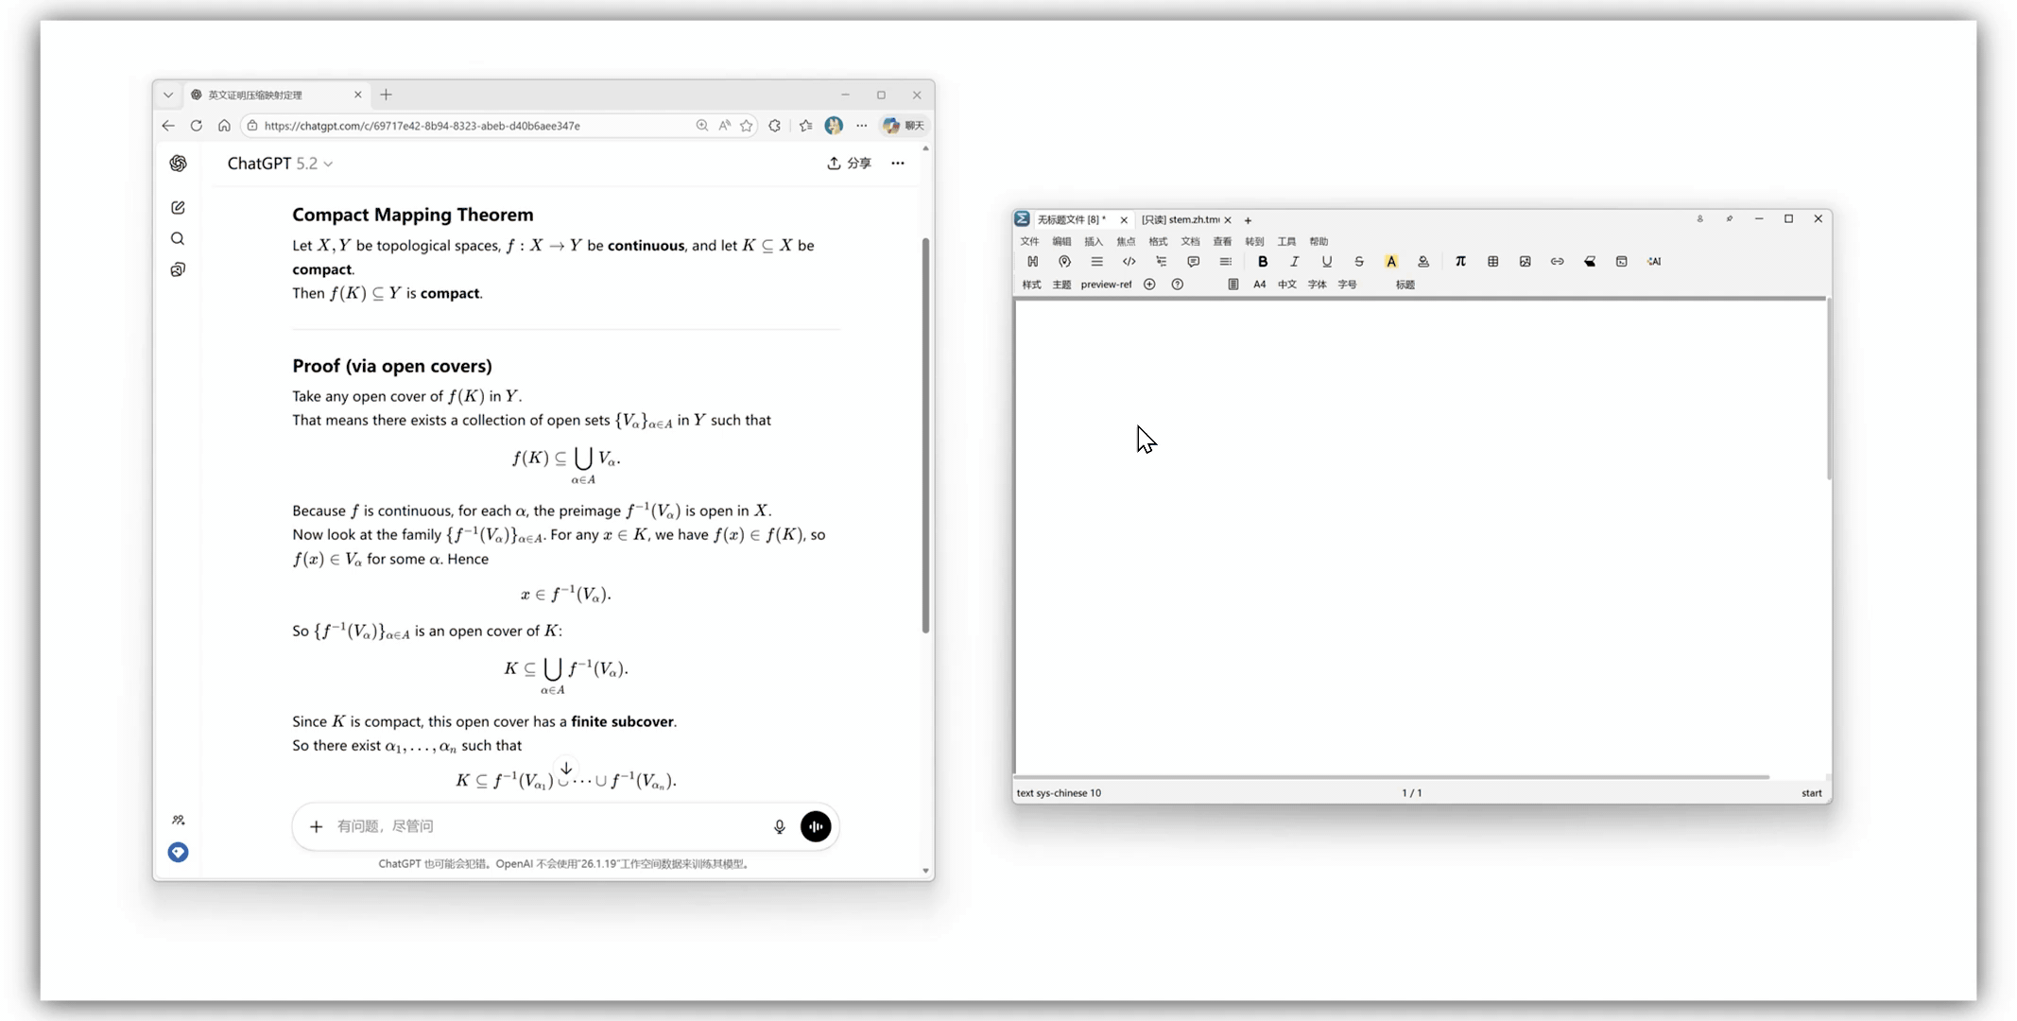Click the code brackets icon

(1129, 262)
